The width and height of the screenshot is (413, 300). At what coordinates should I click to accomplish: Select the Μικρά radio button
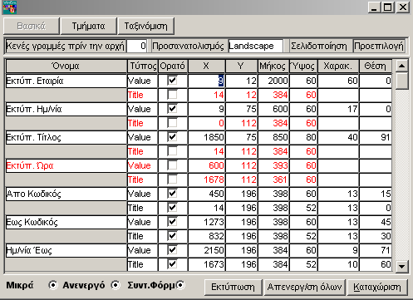pos(53,285)
